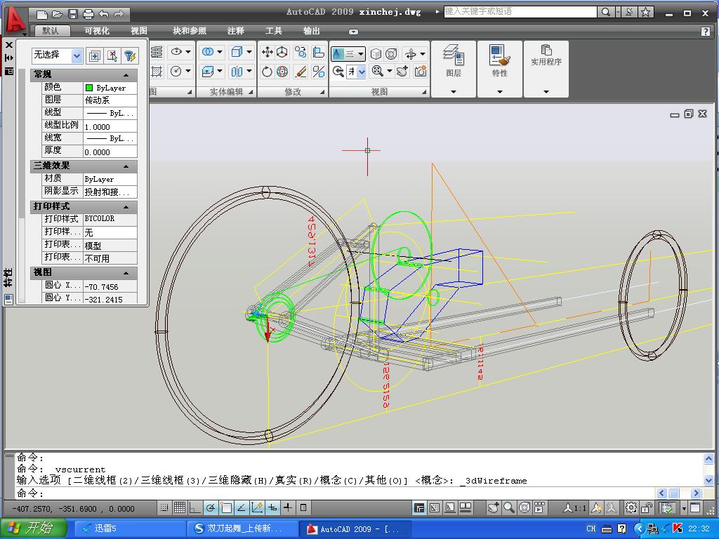Click the keyword search input field
This screenshot has width=719, height=539.
520,11
